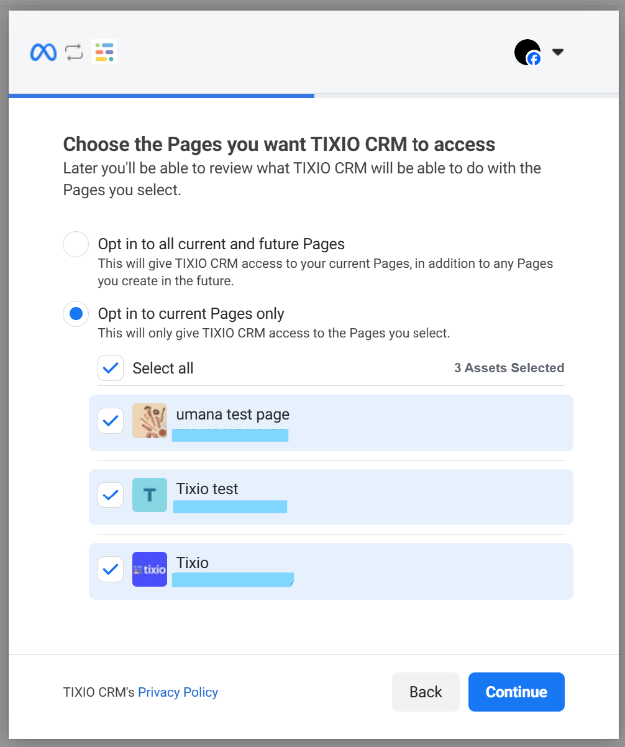
Task: Click the Tixio test page T icon
Action: pyautogui.click(x=150, y=495)
